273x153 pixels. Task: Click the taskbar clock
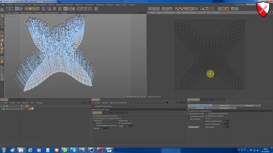[265, 150]
